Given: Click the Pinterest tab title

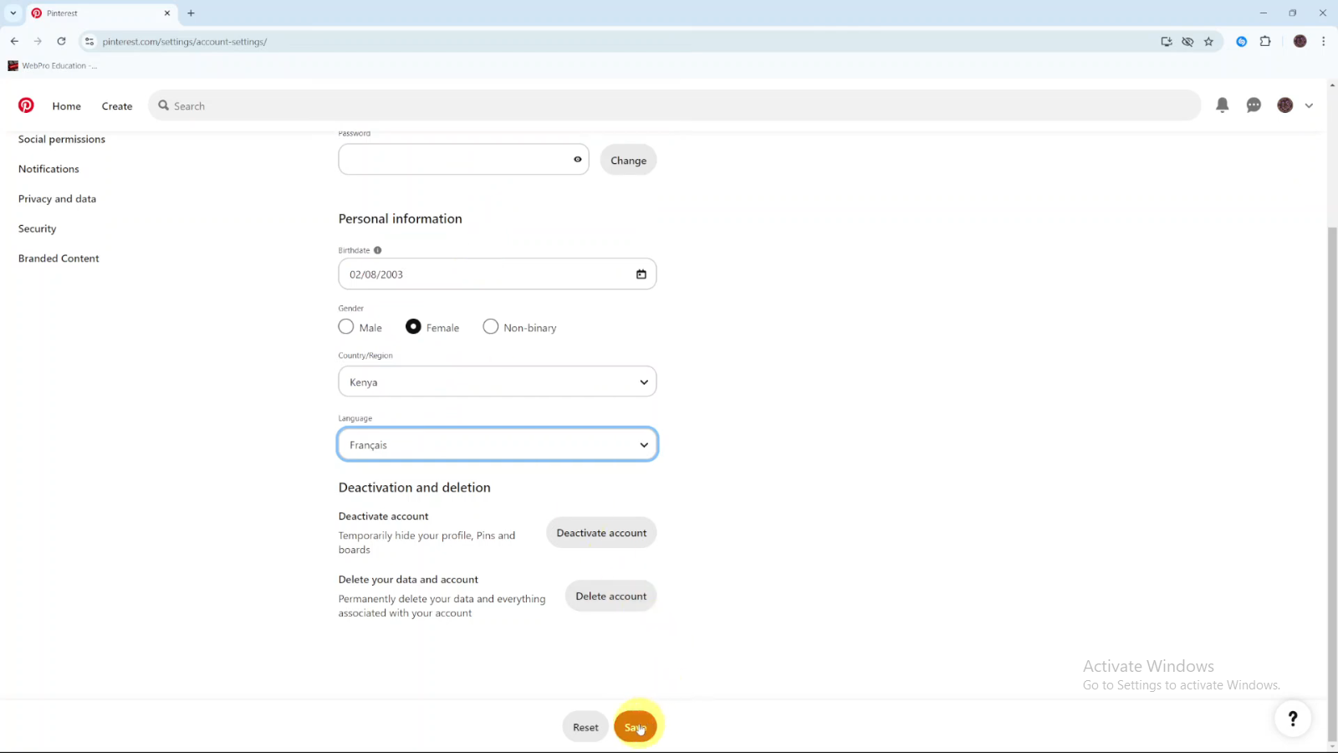Looking at the screenshot, I should [x=62, y=13].
